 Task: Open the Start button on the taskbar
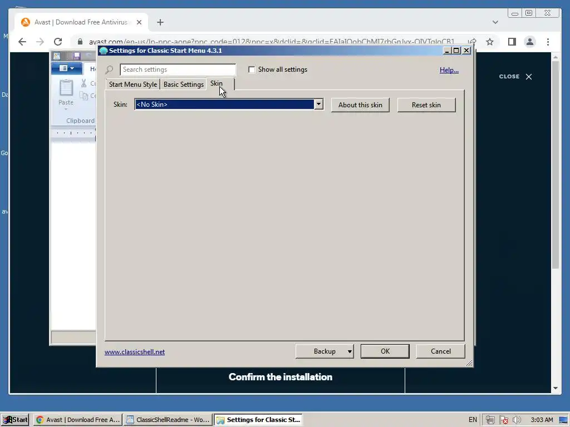tap(15, 420)
